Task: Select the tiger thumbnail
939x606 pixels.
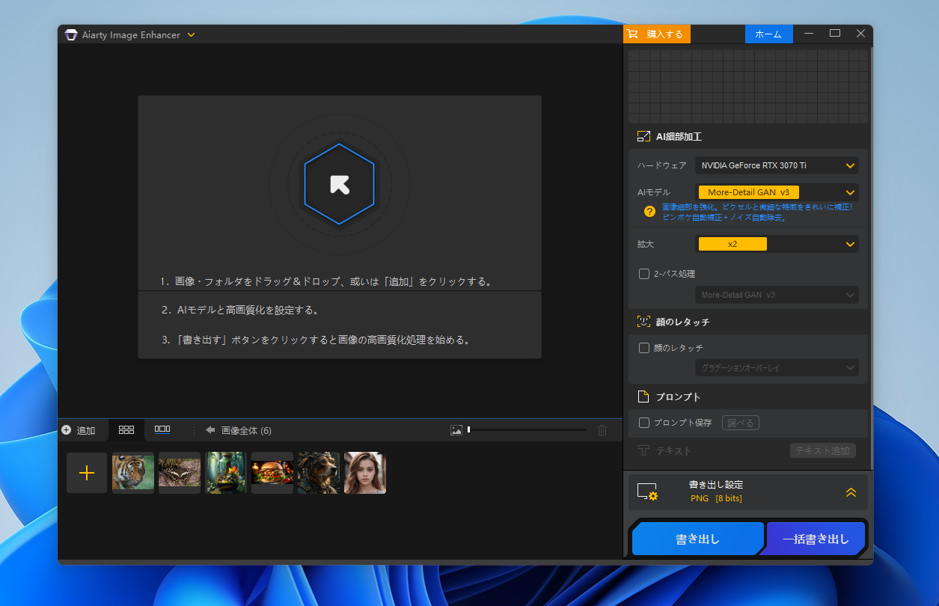Action: pos(133,473)
